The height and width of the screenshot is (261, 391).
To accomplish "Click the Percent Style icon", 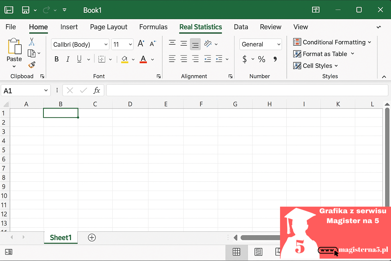I will [261, 59].
